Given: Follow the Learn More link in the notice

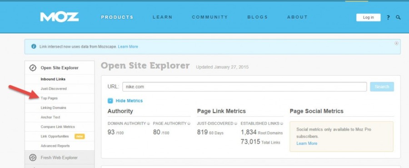Looking at the screenshot, I should point(128,47).
